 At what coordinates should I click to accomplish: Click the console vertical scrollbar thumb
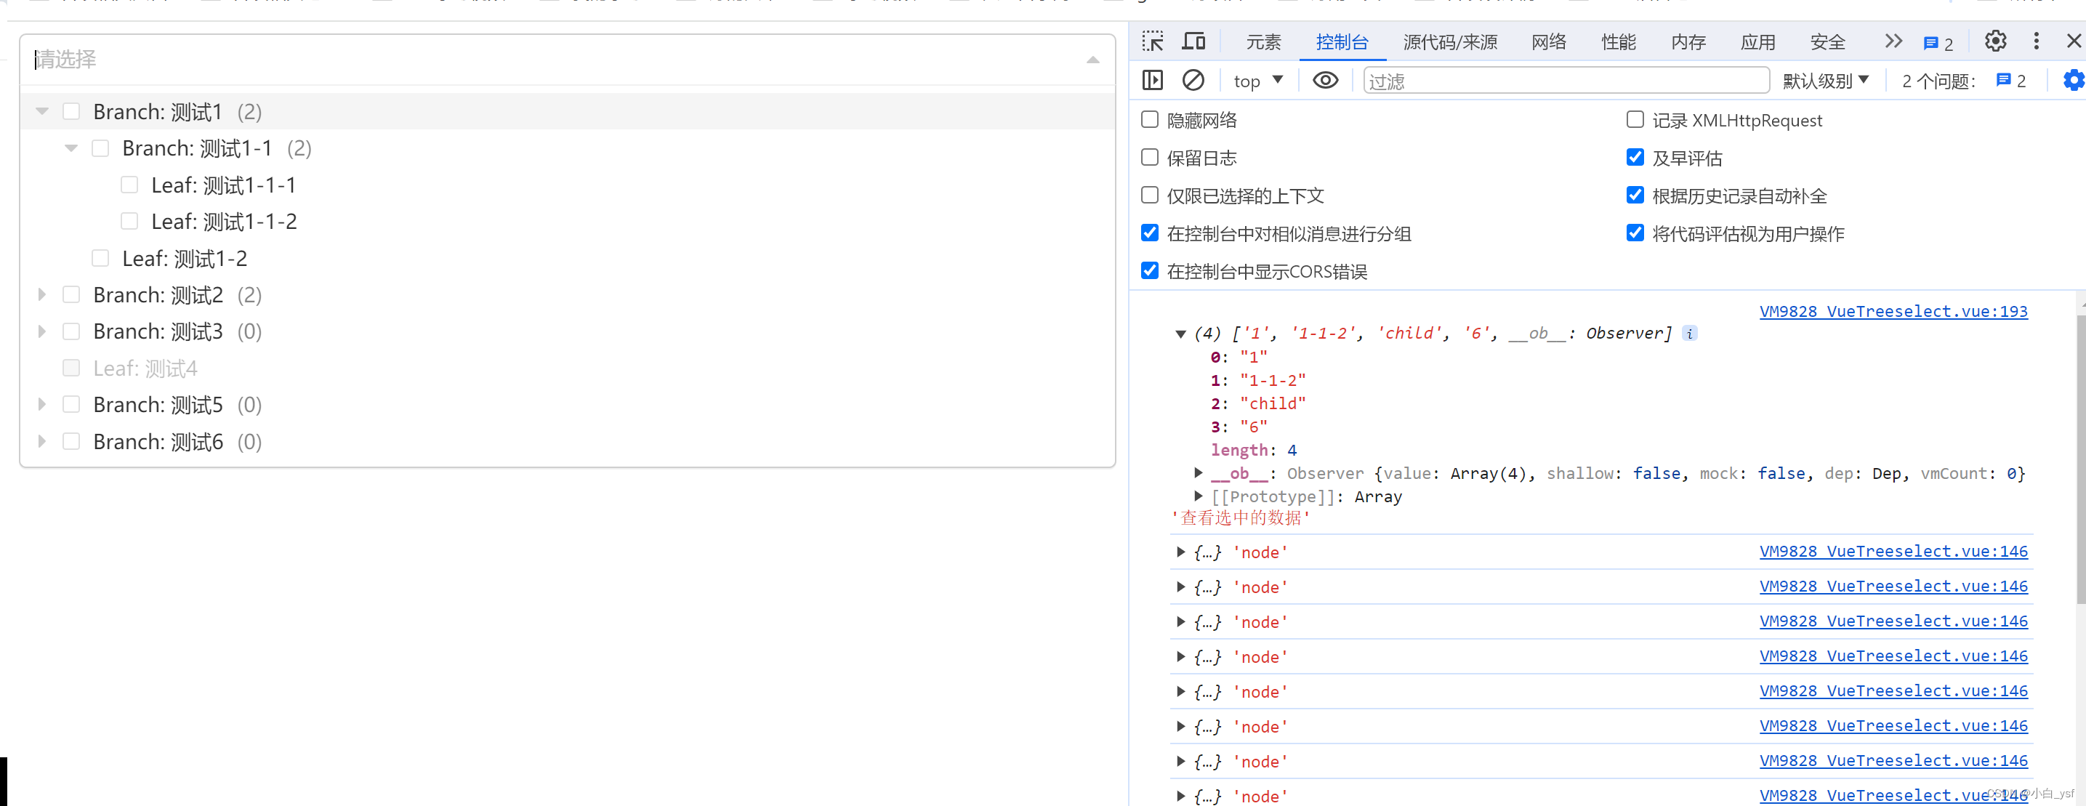tap(2080, 459)
